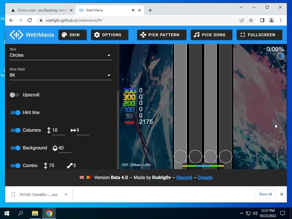Viewport: 292px width, 219px height.
Task: Open the Chrome profile avatar
Action: [x=271, y=20]
